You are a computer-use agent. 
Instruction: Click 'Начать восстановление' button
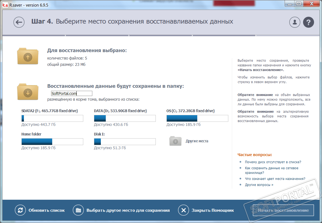point(283,210)
